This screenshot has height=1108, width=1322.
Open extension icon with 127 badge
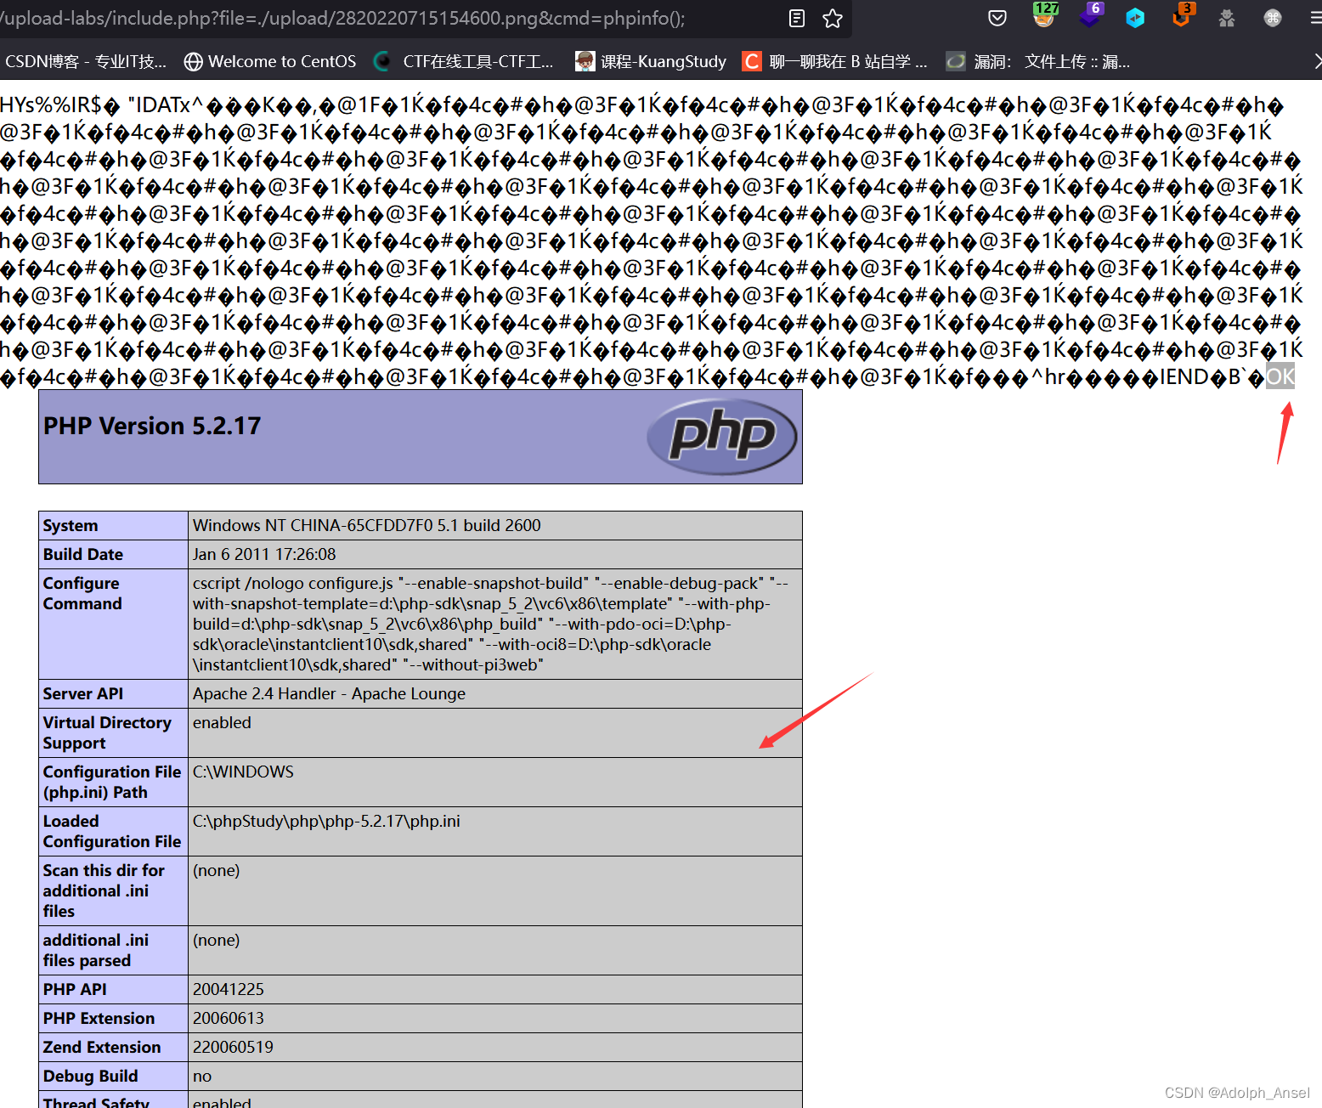click(x=1045, y=15)
